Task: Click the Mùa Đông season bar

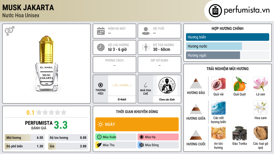Action: (x=158, y=145)
